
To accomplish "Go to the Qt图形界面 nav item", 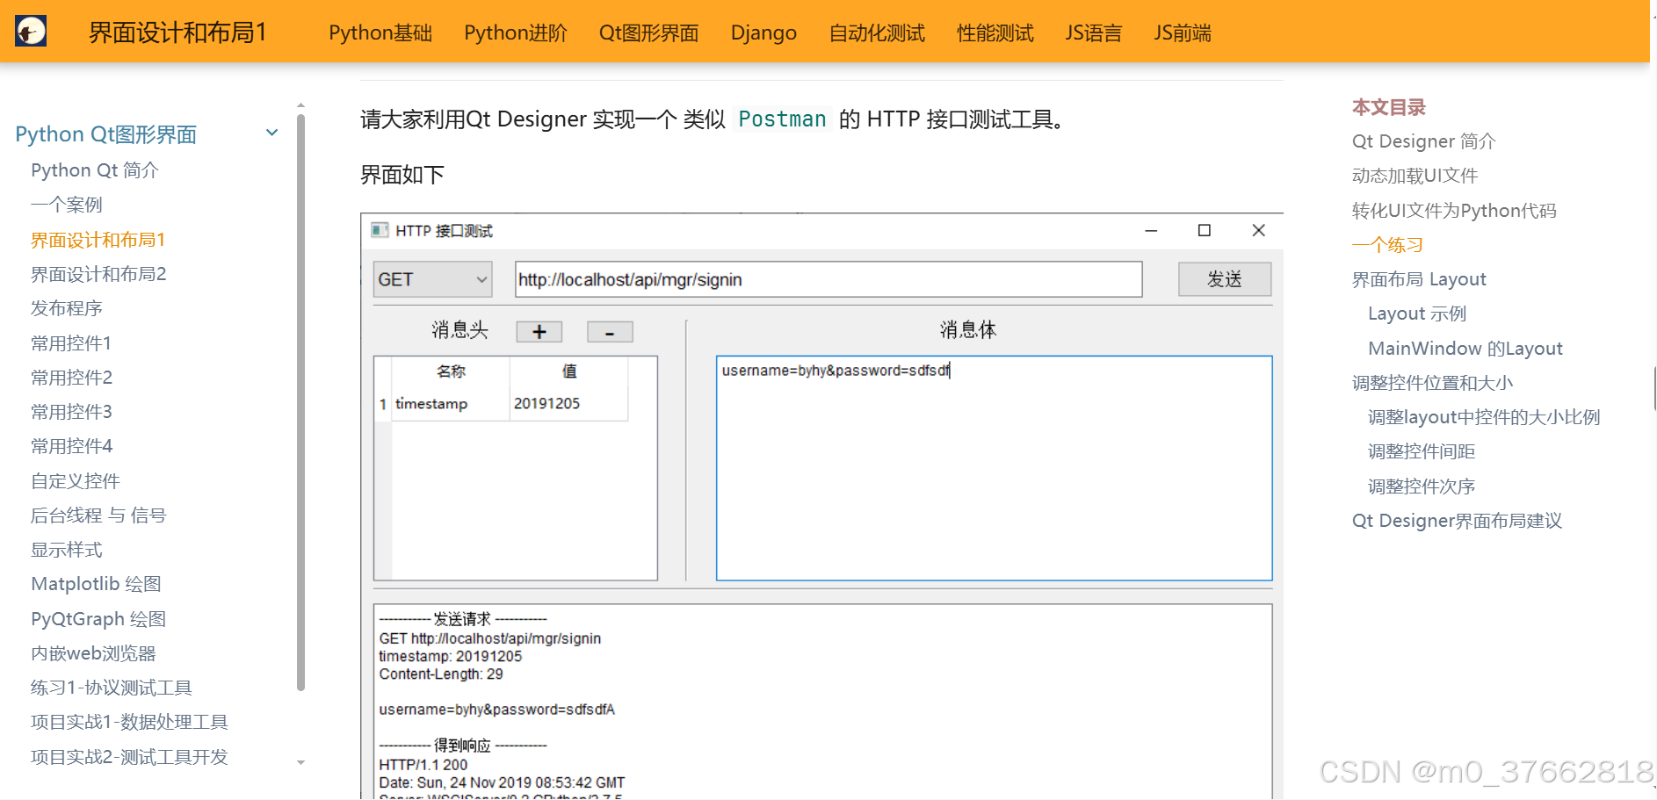I will click(648, 32).
